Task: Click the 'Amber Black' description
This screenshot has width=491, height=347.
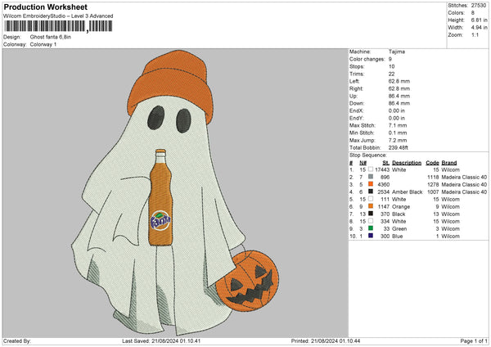Action: pos(408,192)
